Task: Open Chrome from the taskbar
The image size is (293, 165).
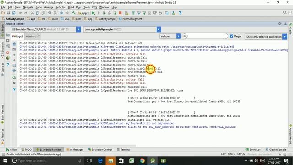Action: click(x=142, y=161)
